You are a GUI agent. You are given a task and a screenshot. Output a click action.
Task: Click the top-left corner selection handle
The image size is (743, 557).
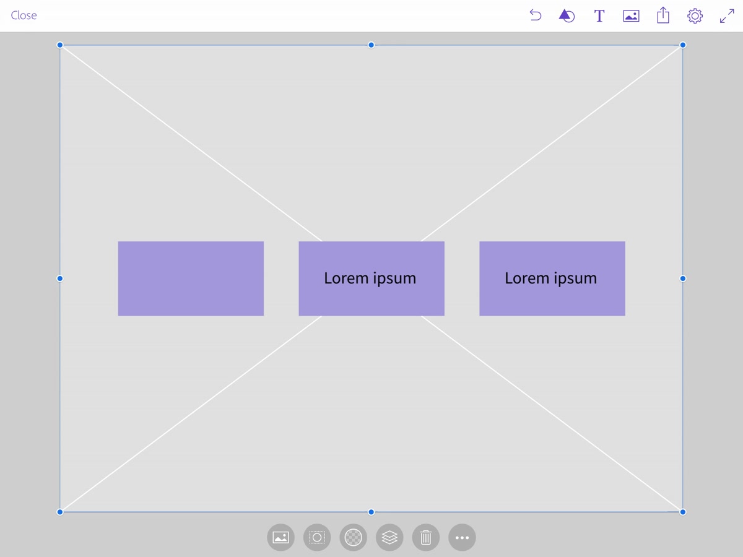click(60, 45)
